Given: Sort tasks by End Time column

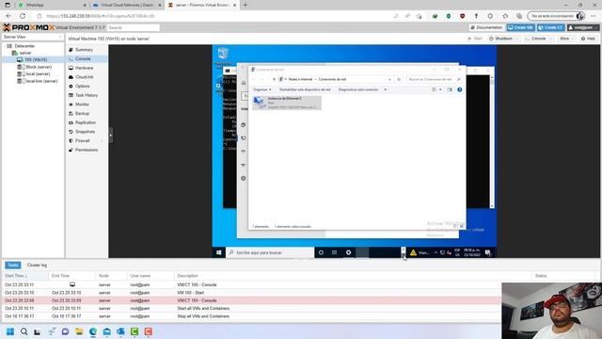Looking at the screenshot, I should tap(72, 276).
